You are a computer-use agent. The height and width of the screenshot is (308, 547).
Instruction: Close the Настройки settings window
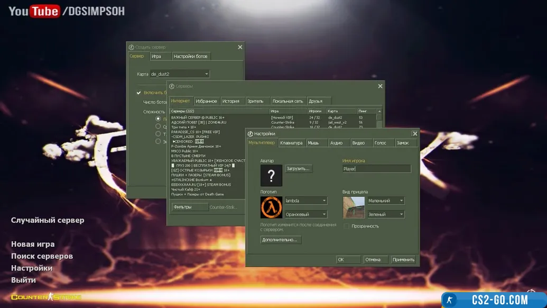coord(414,134)
